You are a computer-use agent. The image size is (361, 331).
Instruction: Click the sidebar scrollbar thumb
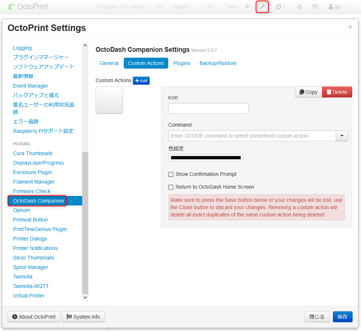pos(85,223)
